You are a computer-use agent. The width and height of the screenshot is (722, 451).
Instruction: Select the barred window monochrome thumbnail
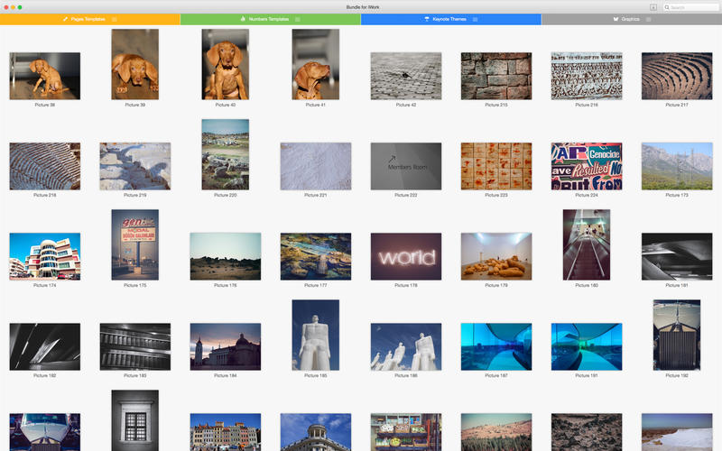pos(134,420)
